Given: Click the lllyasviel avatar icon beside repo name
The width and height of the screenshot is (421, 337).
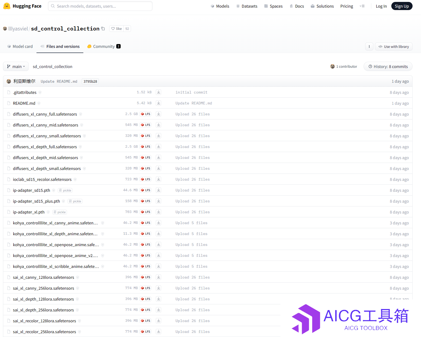Looking at the screenshot, I should [5, 29].
